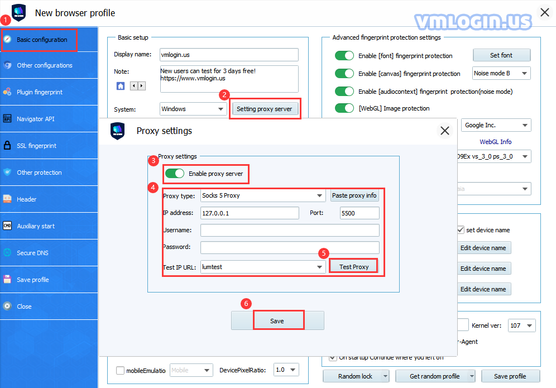This screenshot has width=556, height=388.
Task: Click the Test Proxy button
Action: (354, 267)
